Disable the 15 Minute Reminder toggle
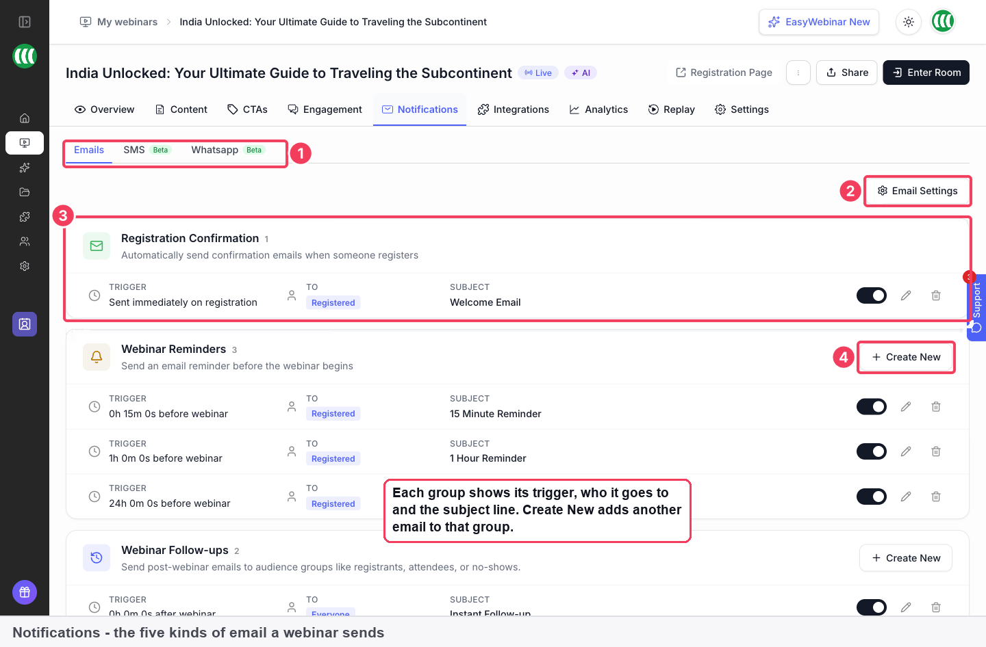Image resolution: width=986 pixels, height=647 pixels. pyautogui.click(x=872, y=407)
